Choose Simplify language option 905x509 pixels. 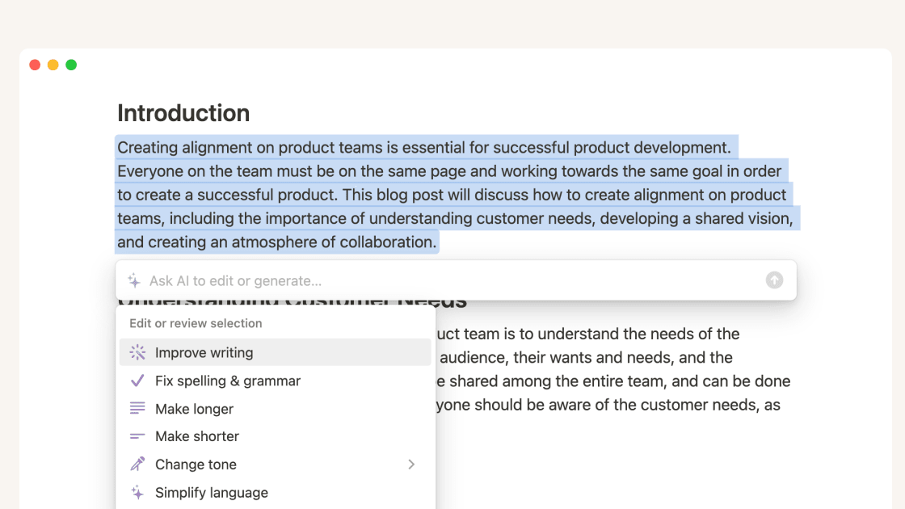point(276,492)
